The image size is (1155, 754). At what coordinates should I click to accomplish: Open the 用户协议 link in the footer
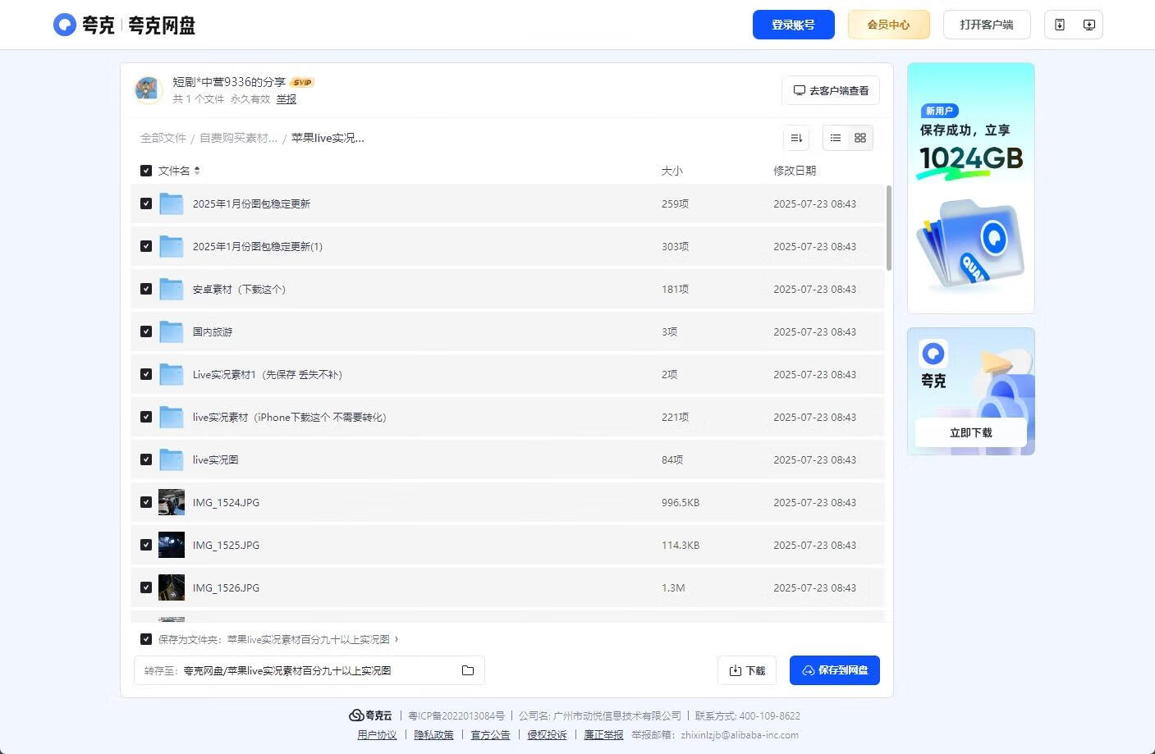click(377, 734)
